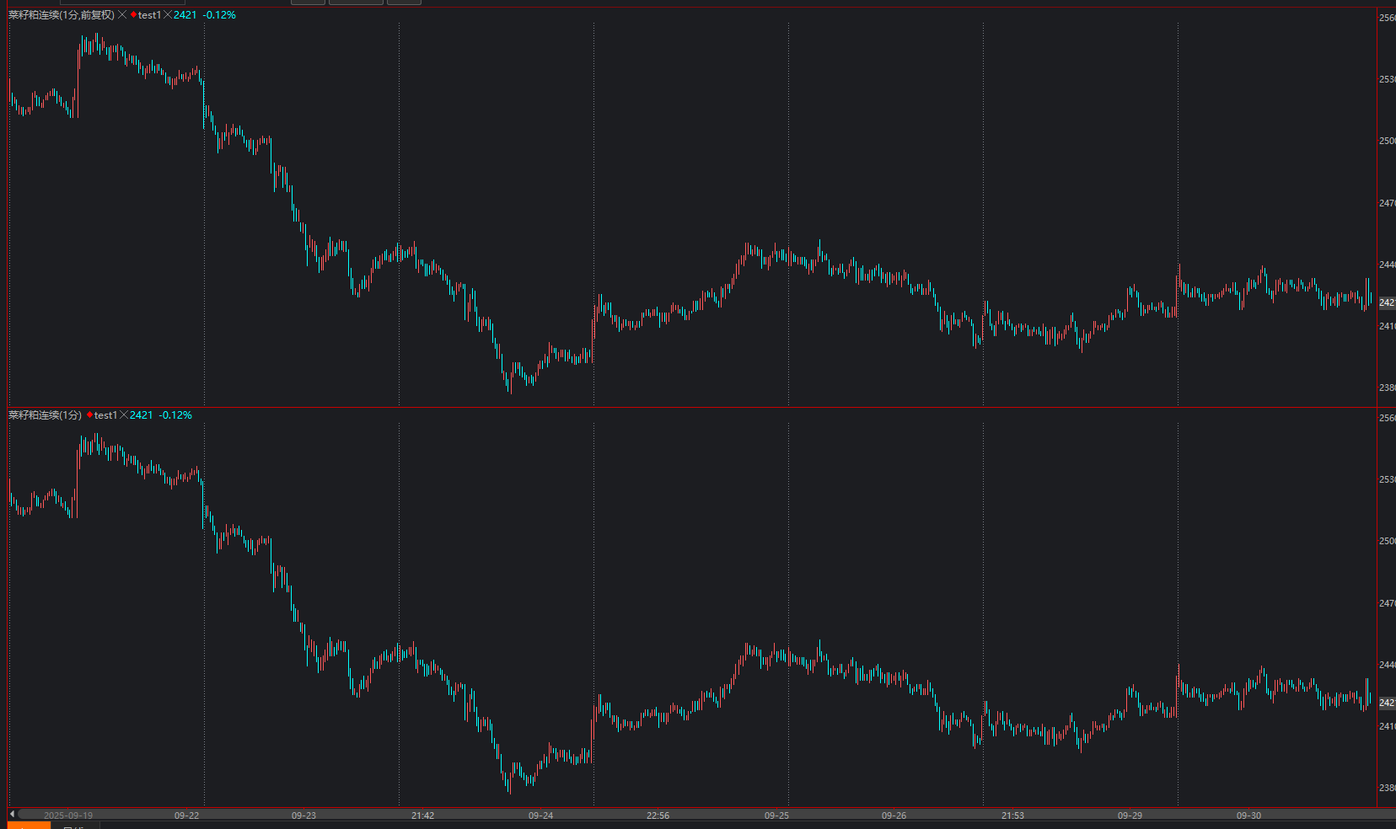Click the 09-29 date marker on the timeline

pyautogui.click(x=1130, y=816)
